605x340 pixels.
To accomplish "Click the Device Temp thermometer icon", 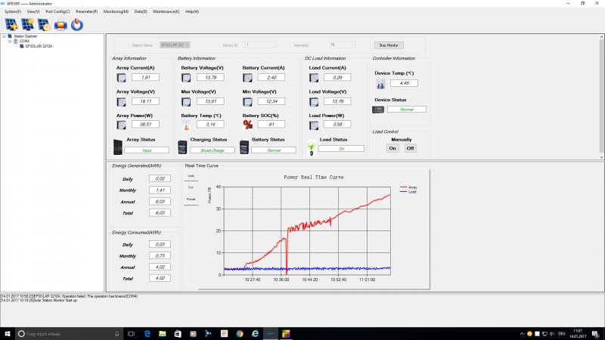I will point(380,84).
